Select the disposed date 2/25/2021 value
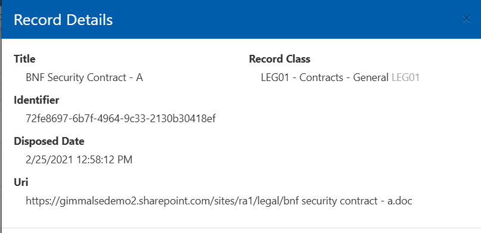 coord(79,160)
